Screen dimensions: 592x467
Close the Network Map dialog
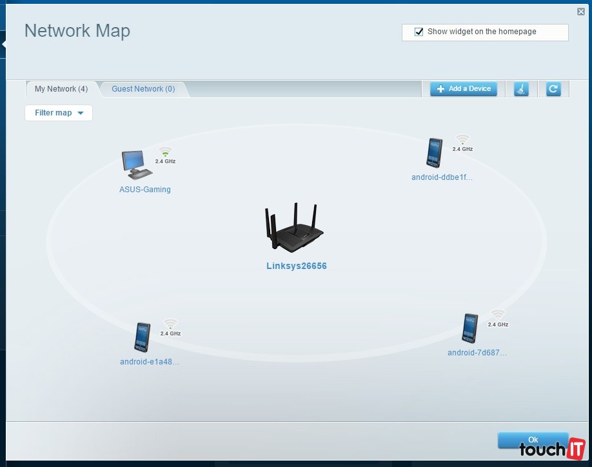click(x=581, y=11)
